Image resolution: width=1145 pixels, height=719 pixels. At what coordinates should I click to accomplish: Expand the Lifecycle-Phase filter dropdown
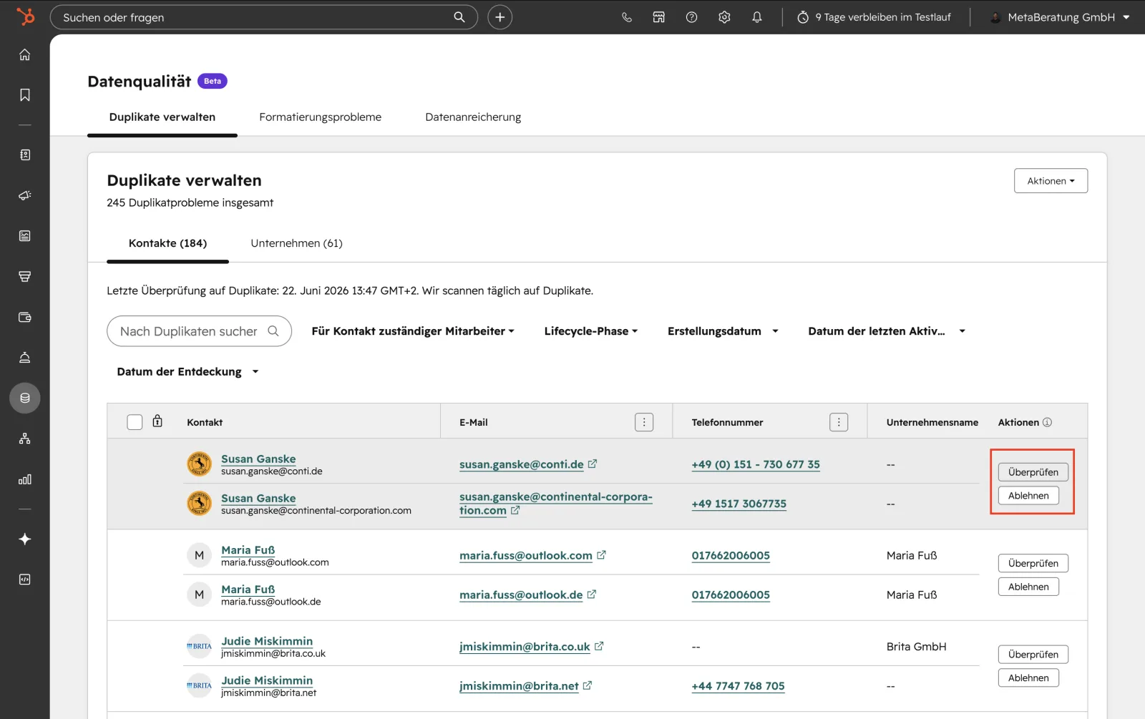(x=591, y=331)
